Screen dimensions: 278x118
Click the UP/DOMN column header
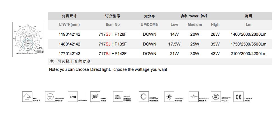coord(149,25)
